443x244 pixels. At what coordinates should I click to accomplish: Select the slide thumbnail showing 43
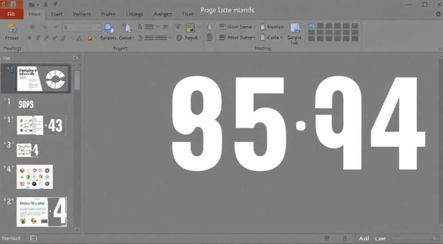coord(41,125)
